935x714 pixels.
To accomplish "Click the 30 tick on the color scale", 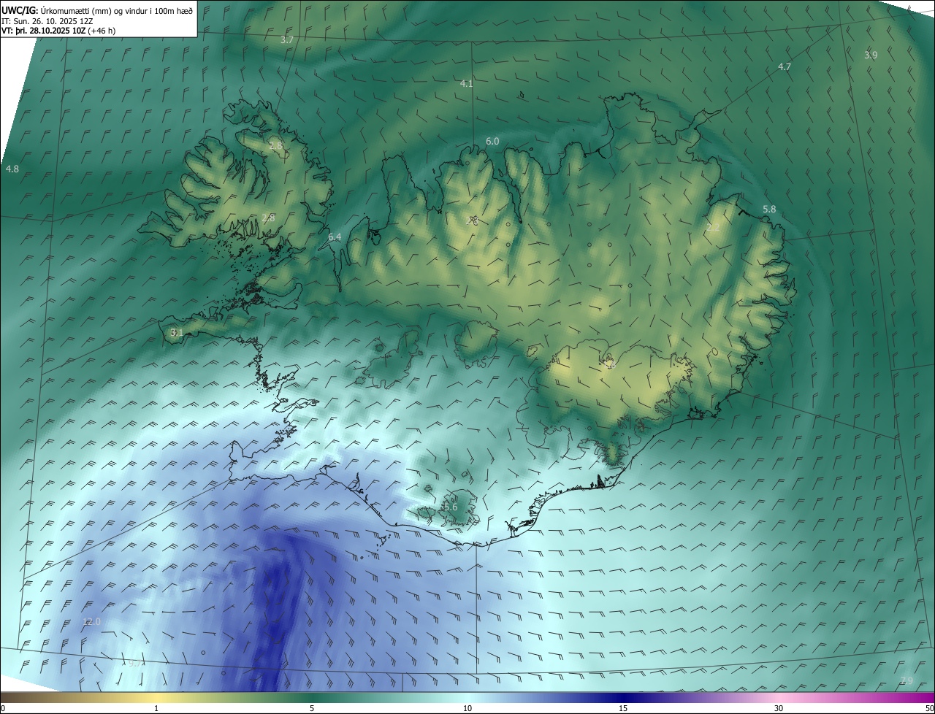I will (779, 708).
